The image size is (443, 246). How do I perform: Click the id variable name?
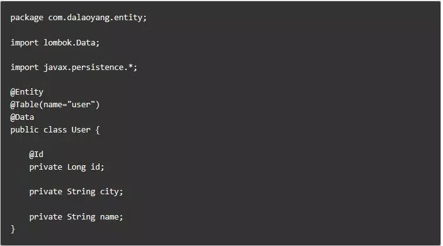(95, 167)
